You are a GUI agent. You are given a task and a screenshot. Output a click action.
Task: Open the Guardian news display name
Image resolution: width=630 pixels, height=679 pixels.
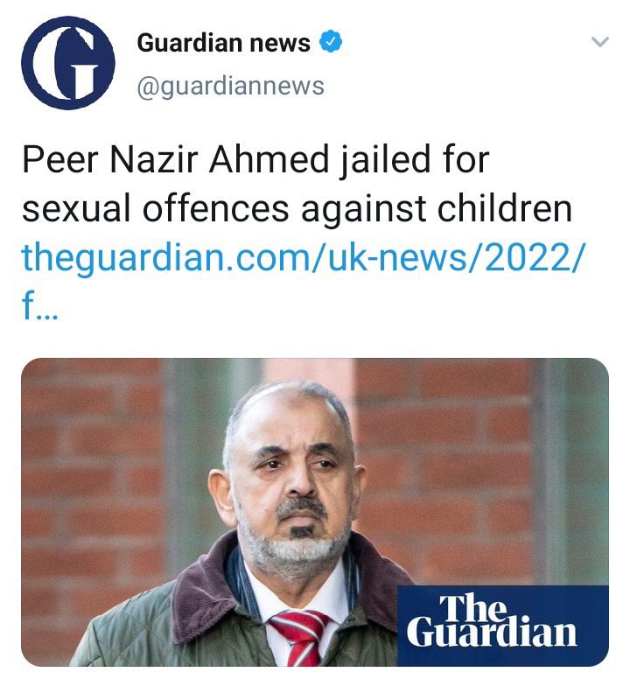tap(223, 42)
